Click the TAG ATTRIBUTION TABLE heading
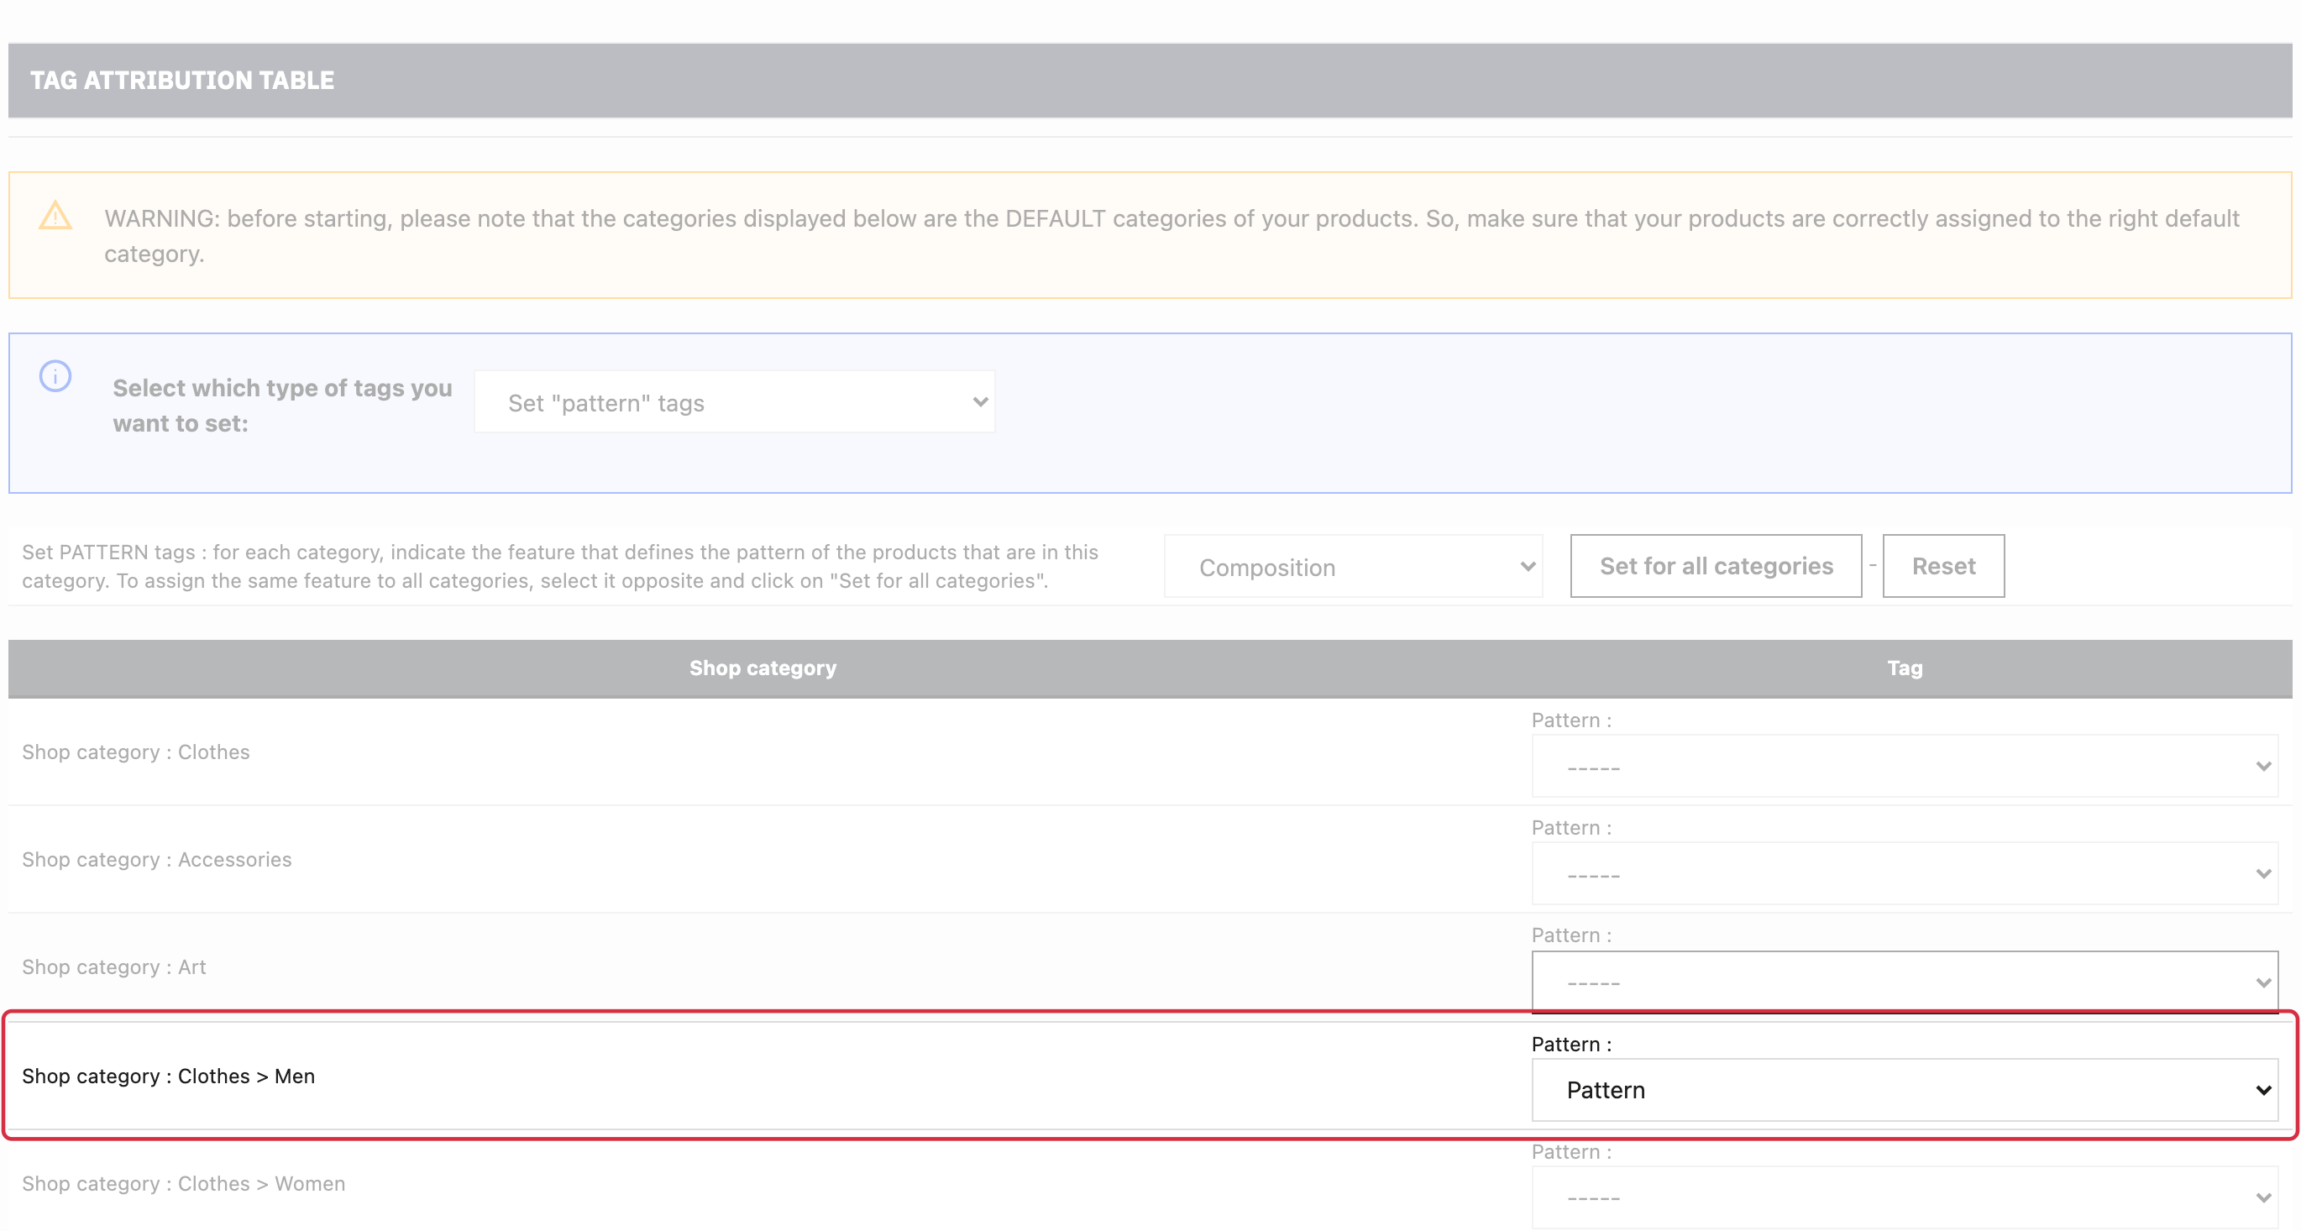Viewport: 2301px width, 1231px height. click(x=182, y=81)
